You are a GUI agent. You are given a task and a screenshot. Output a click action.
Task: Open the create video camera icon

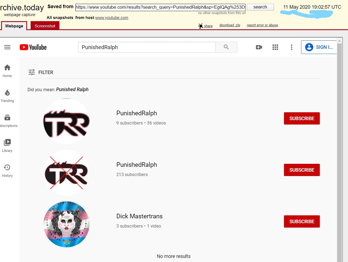259,47
